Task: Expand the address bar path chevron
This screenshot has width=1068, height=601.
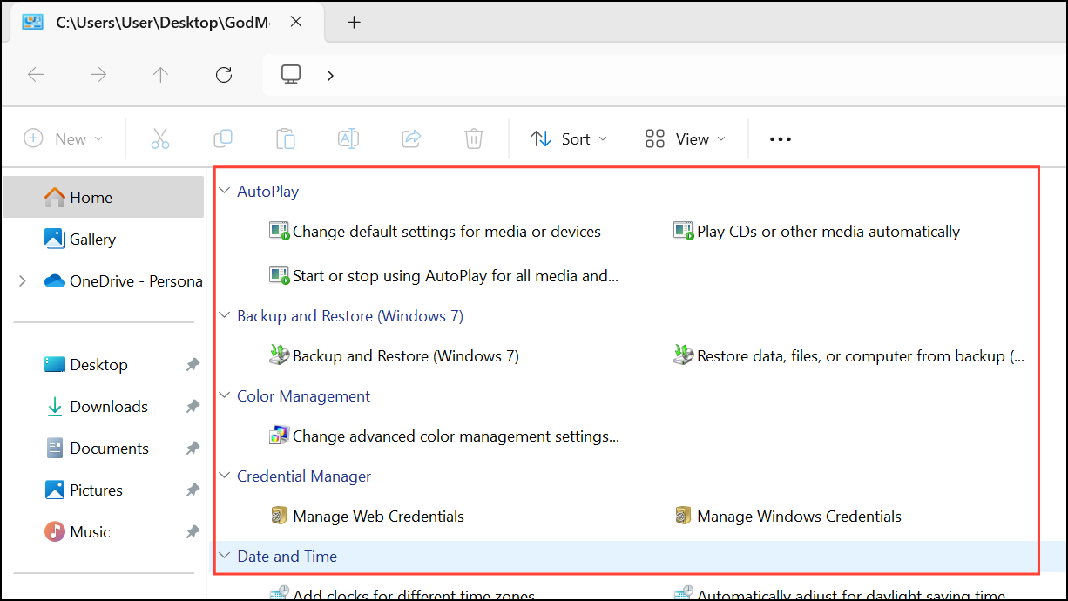Action: (x=330, y=76)
